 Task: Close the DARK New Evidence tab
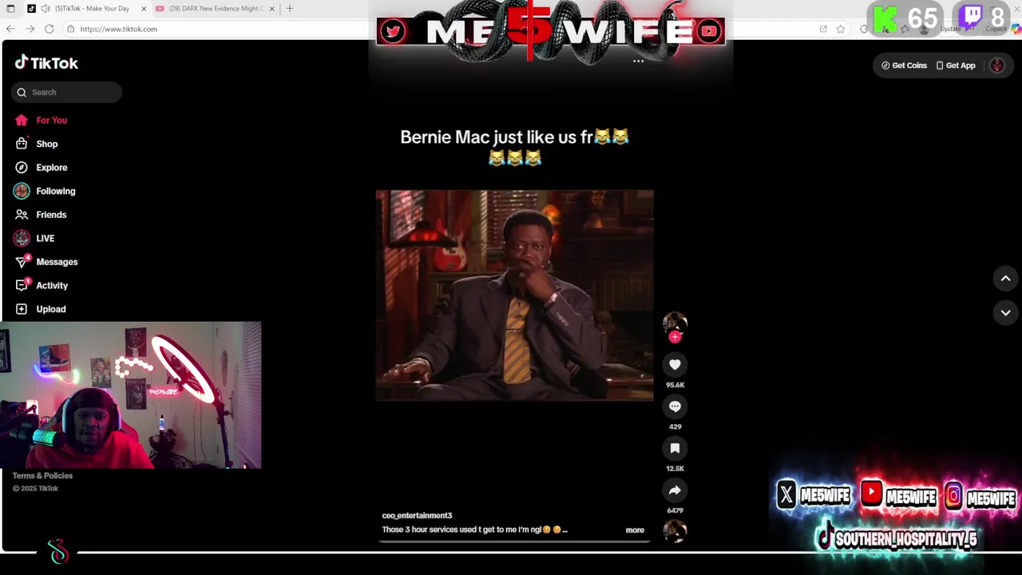(x=271, y=9)
